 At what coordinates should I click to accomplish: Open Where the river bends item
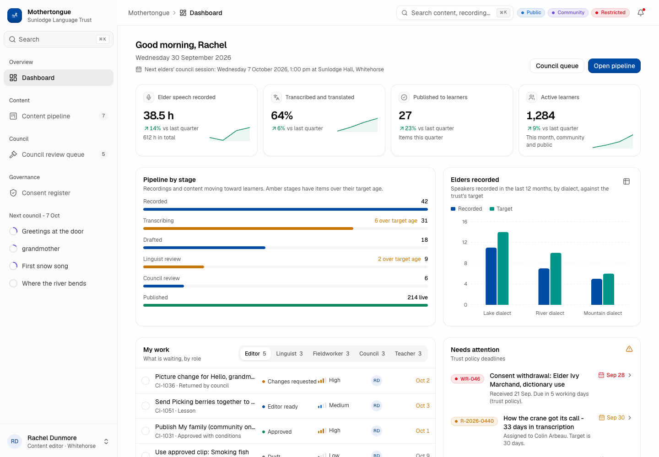pos(59,283)
